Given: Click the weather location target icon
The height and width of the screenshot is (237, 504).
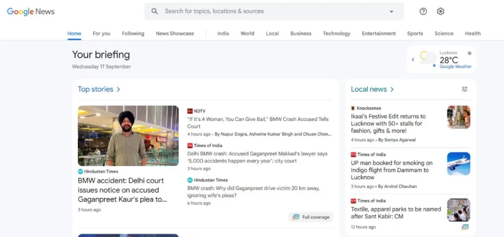Looking at the screenshot, I should coord(469,53).
